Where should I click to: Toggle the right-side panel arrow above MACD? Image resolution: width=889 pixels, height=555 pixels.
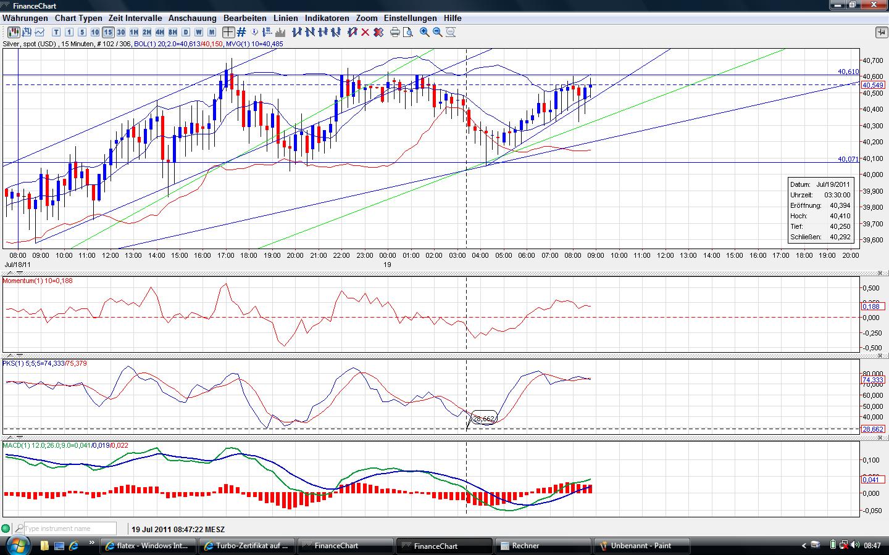click(x=880, y=437)
